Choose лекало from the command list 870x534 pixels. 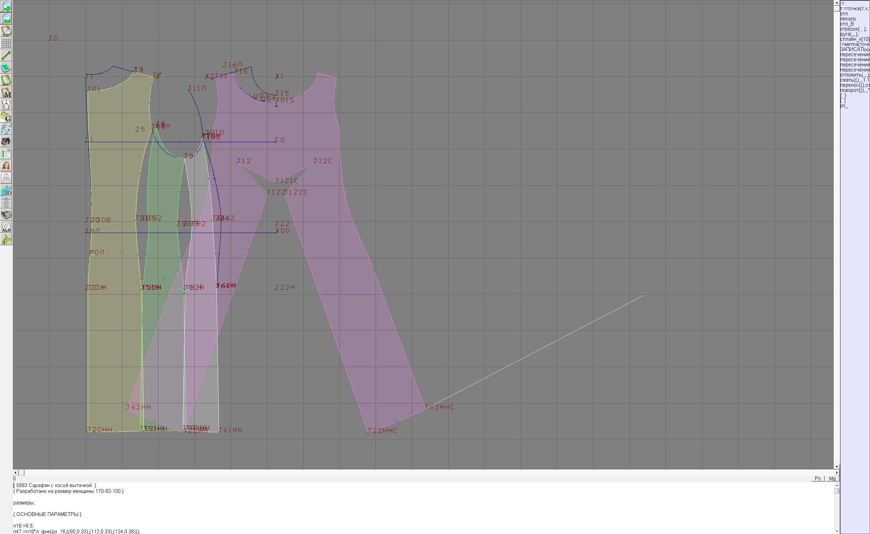click(848, 19)
